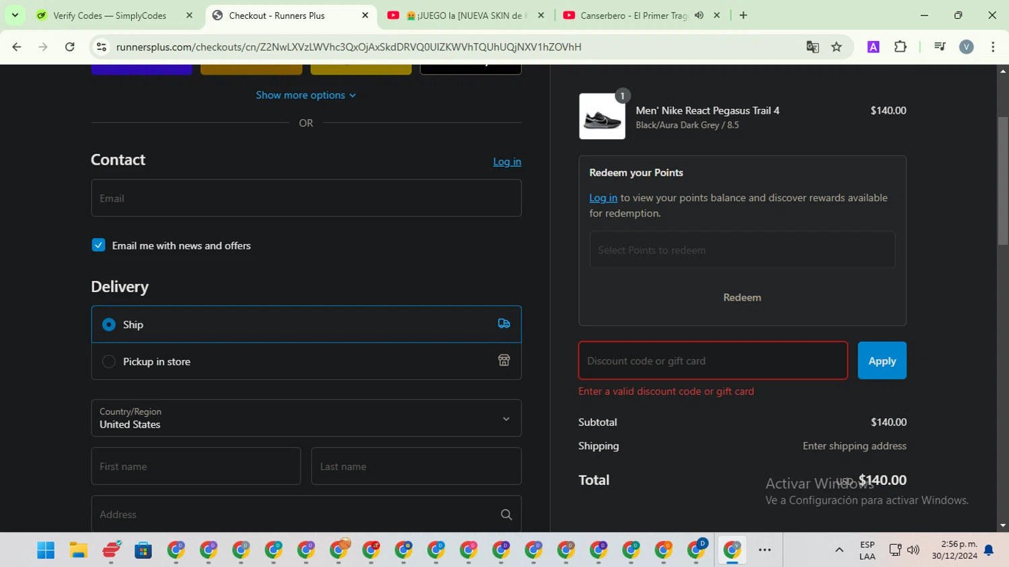The height and width of the screenshot is (567, 1009).
Task: Show overflow taskbar apps with three dots
Action: 765,550
